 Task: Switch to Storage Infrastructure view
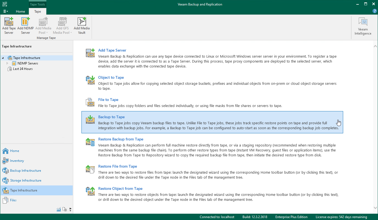(36, 180)
